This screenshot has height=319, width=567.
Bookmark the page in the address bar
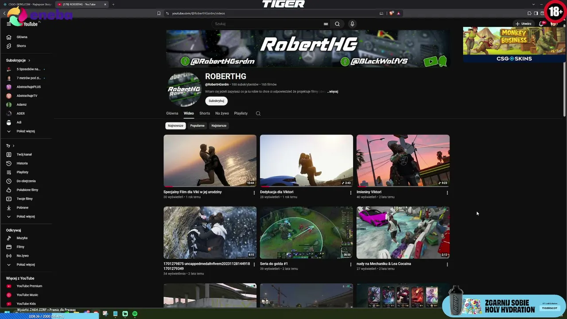coord(159,13)
